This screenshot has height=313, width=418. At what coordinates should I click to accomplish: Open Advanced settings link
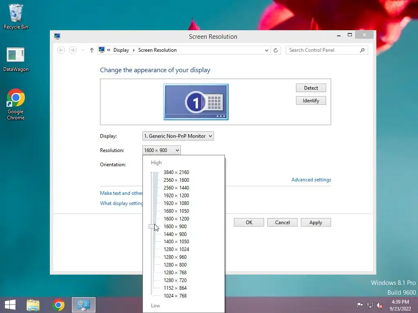pos(311,180)
